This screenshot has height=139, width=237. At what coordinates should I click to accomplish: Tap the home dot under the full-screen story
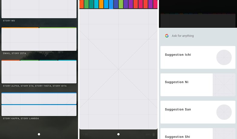(x=118, y=134)
